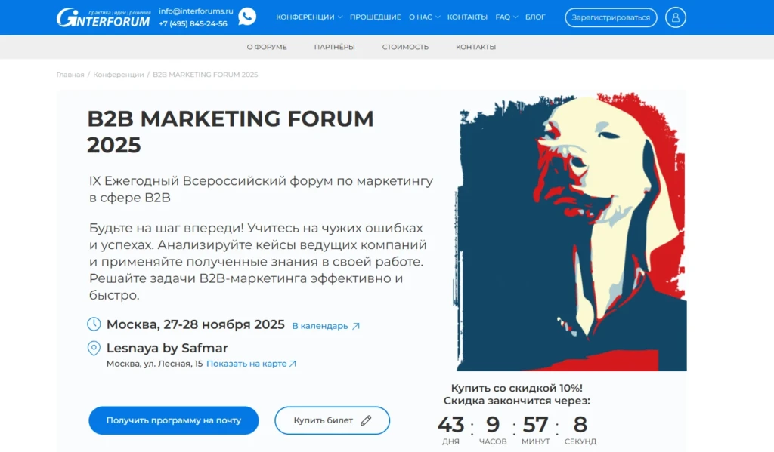Click the Lesnaya by Safmar venue name

(x=167, y=348)
